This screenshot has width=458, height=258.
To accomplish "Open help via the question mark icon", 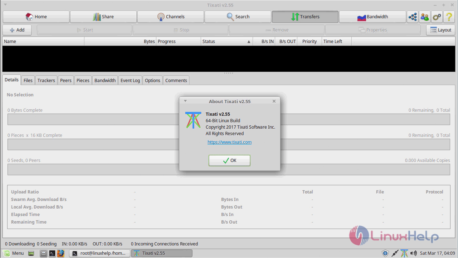I will tap(449, 17).
